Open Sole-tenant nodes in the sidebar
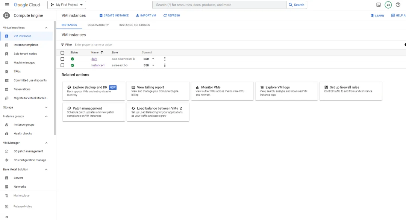Screen dimensions: 406x220 (x=25, y=54)
